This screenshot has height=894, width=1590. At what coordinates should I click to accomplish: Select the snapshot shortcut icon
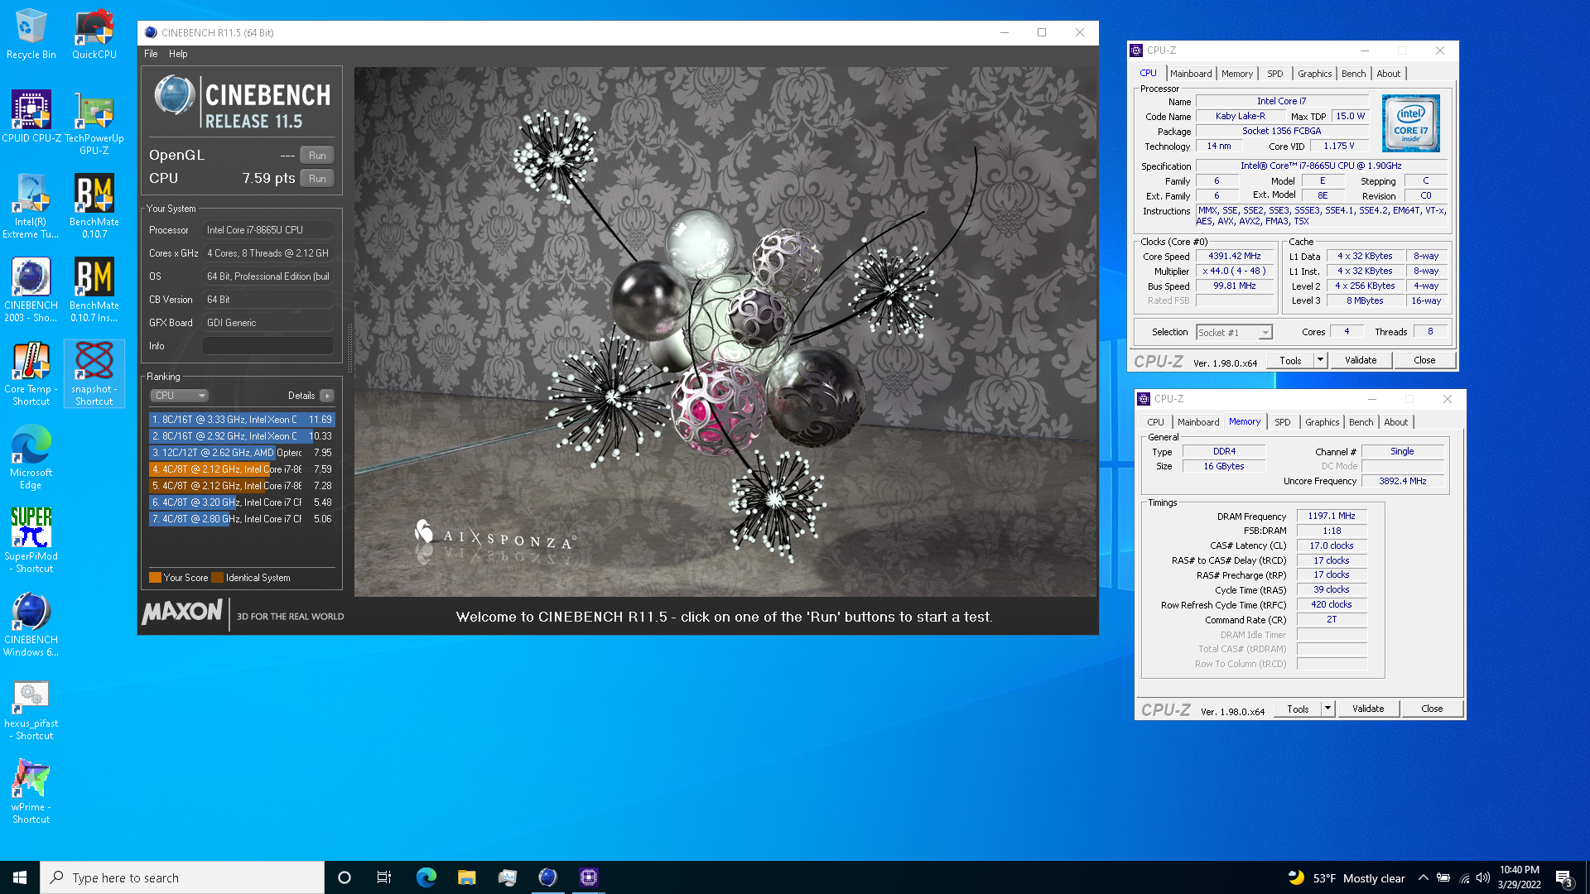[94, 373]
